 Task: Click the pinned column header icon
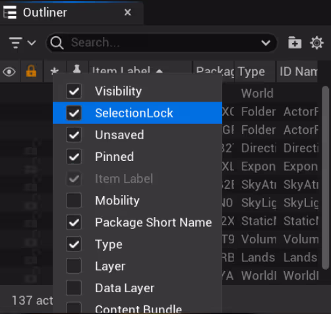pos(76,69)
